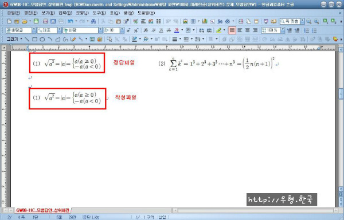
Task: Click the font color (red underlined 가) button
Action: 177,30
